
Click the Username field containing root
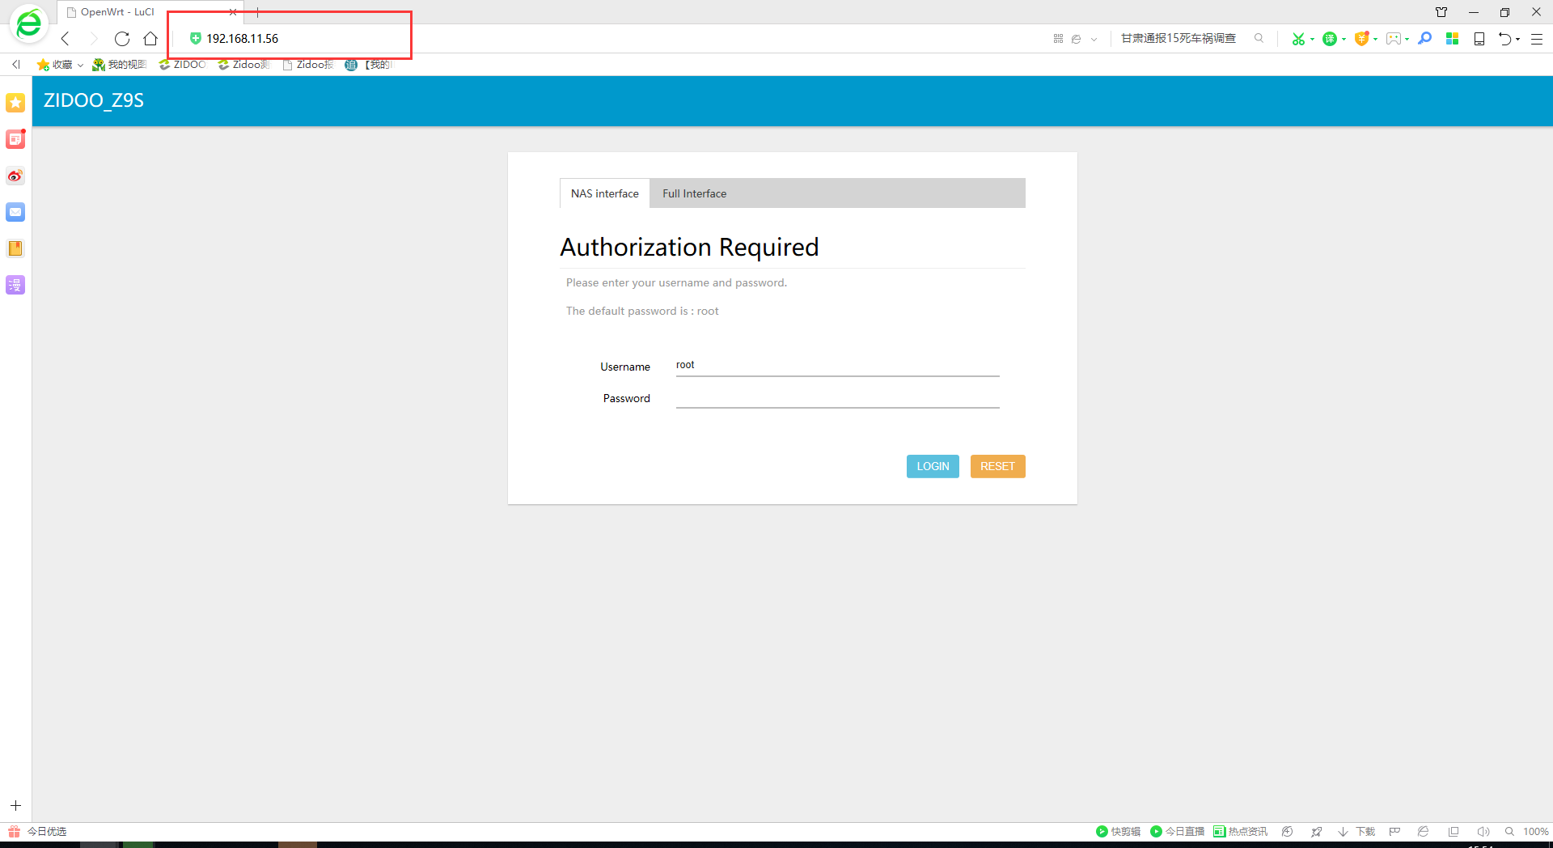(838, 366)
